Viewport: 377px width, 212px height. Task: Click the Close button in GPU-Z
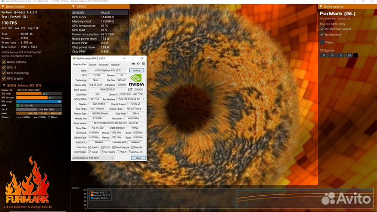tap(138, 158)
